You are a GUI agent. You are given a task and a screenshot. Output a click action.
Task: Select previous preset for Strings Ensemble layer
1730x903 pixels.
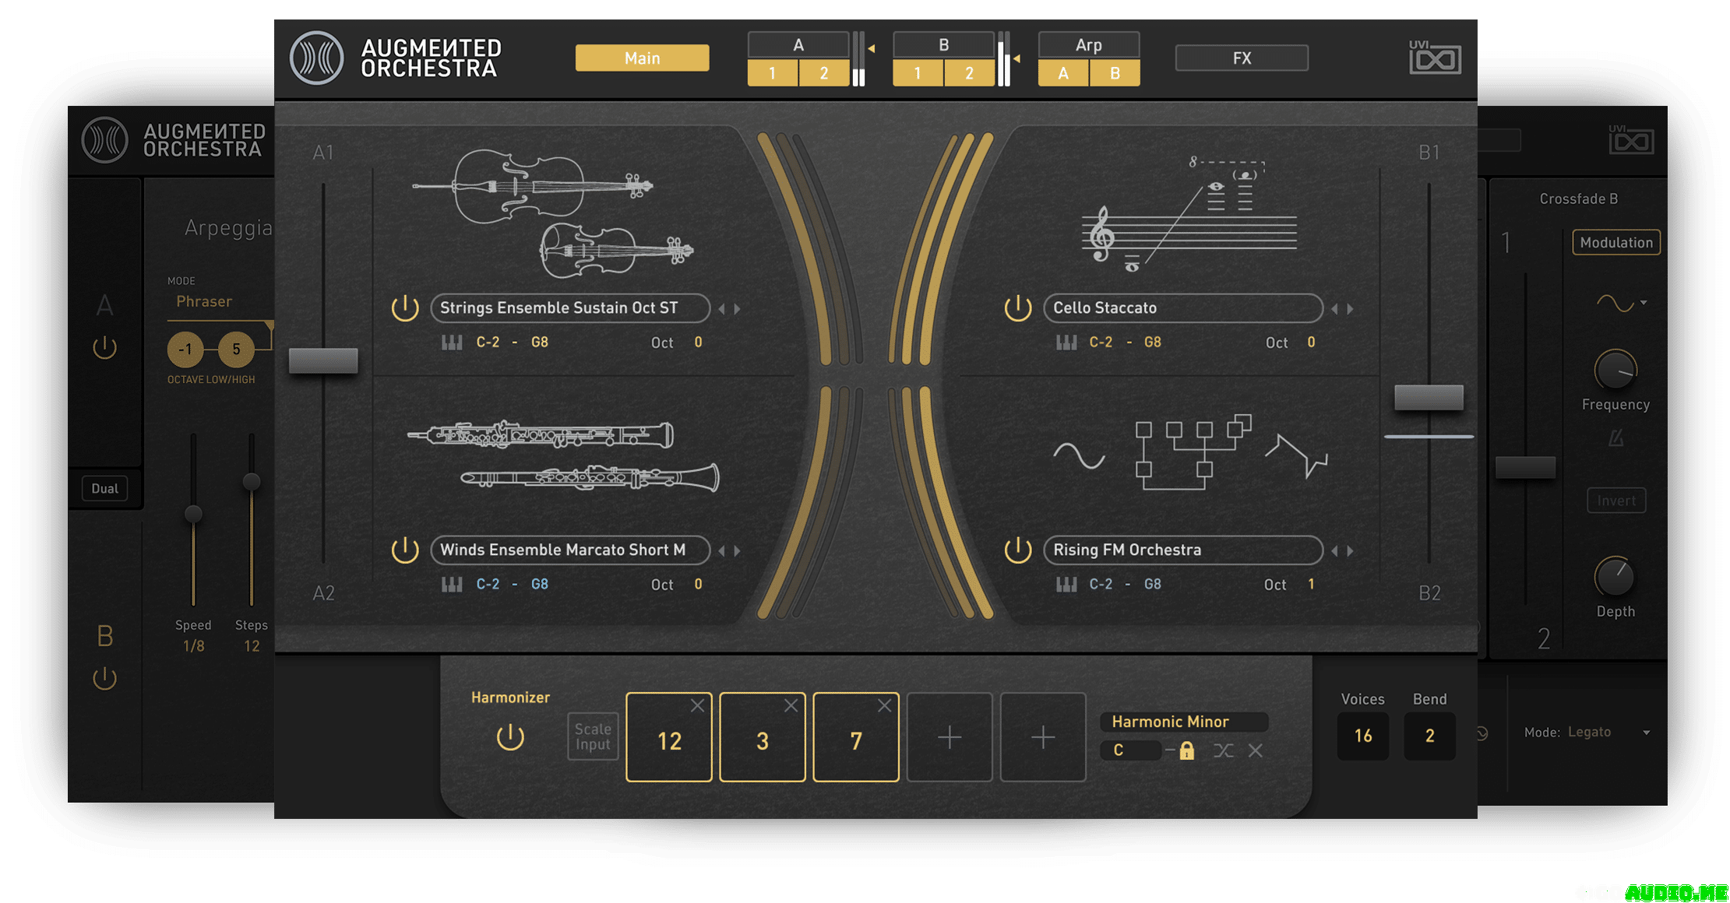[721, 309]
